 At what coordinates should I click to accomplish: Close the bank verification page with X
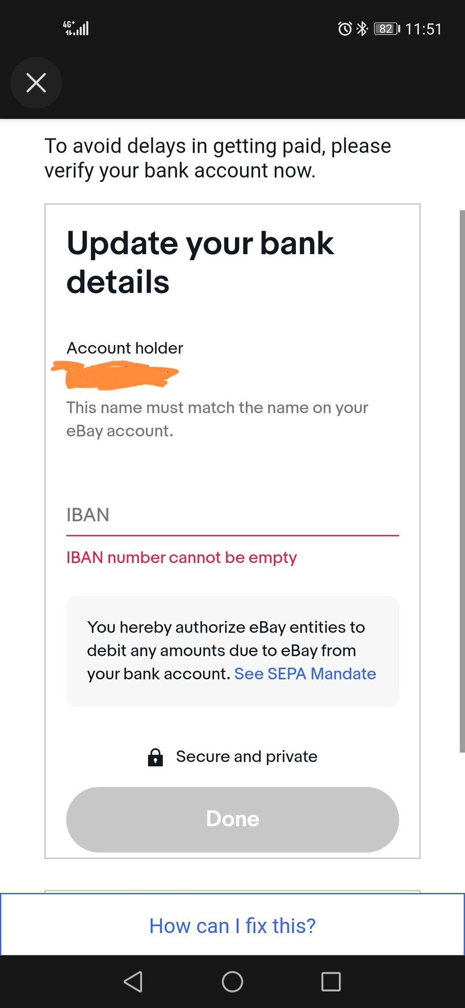coord(36,83)
